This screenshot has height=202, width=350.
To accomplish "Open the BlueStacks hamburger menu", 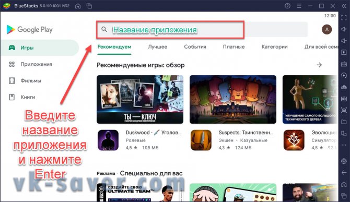I will click(x=299, y=6).
